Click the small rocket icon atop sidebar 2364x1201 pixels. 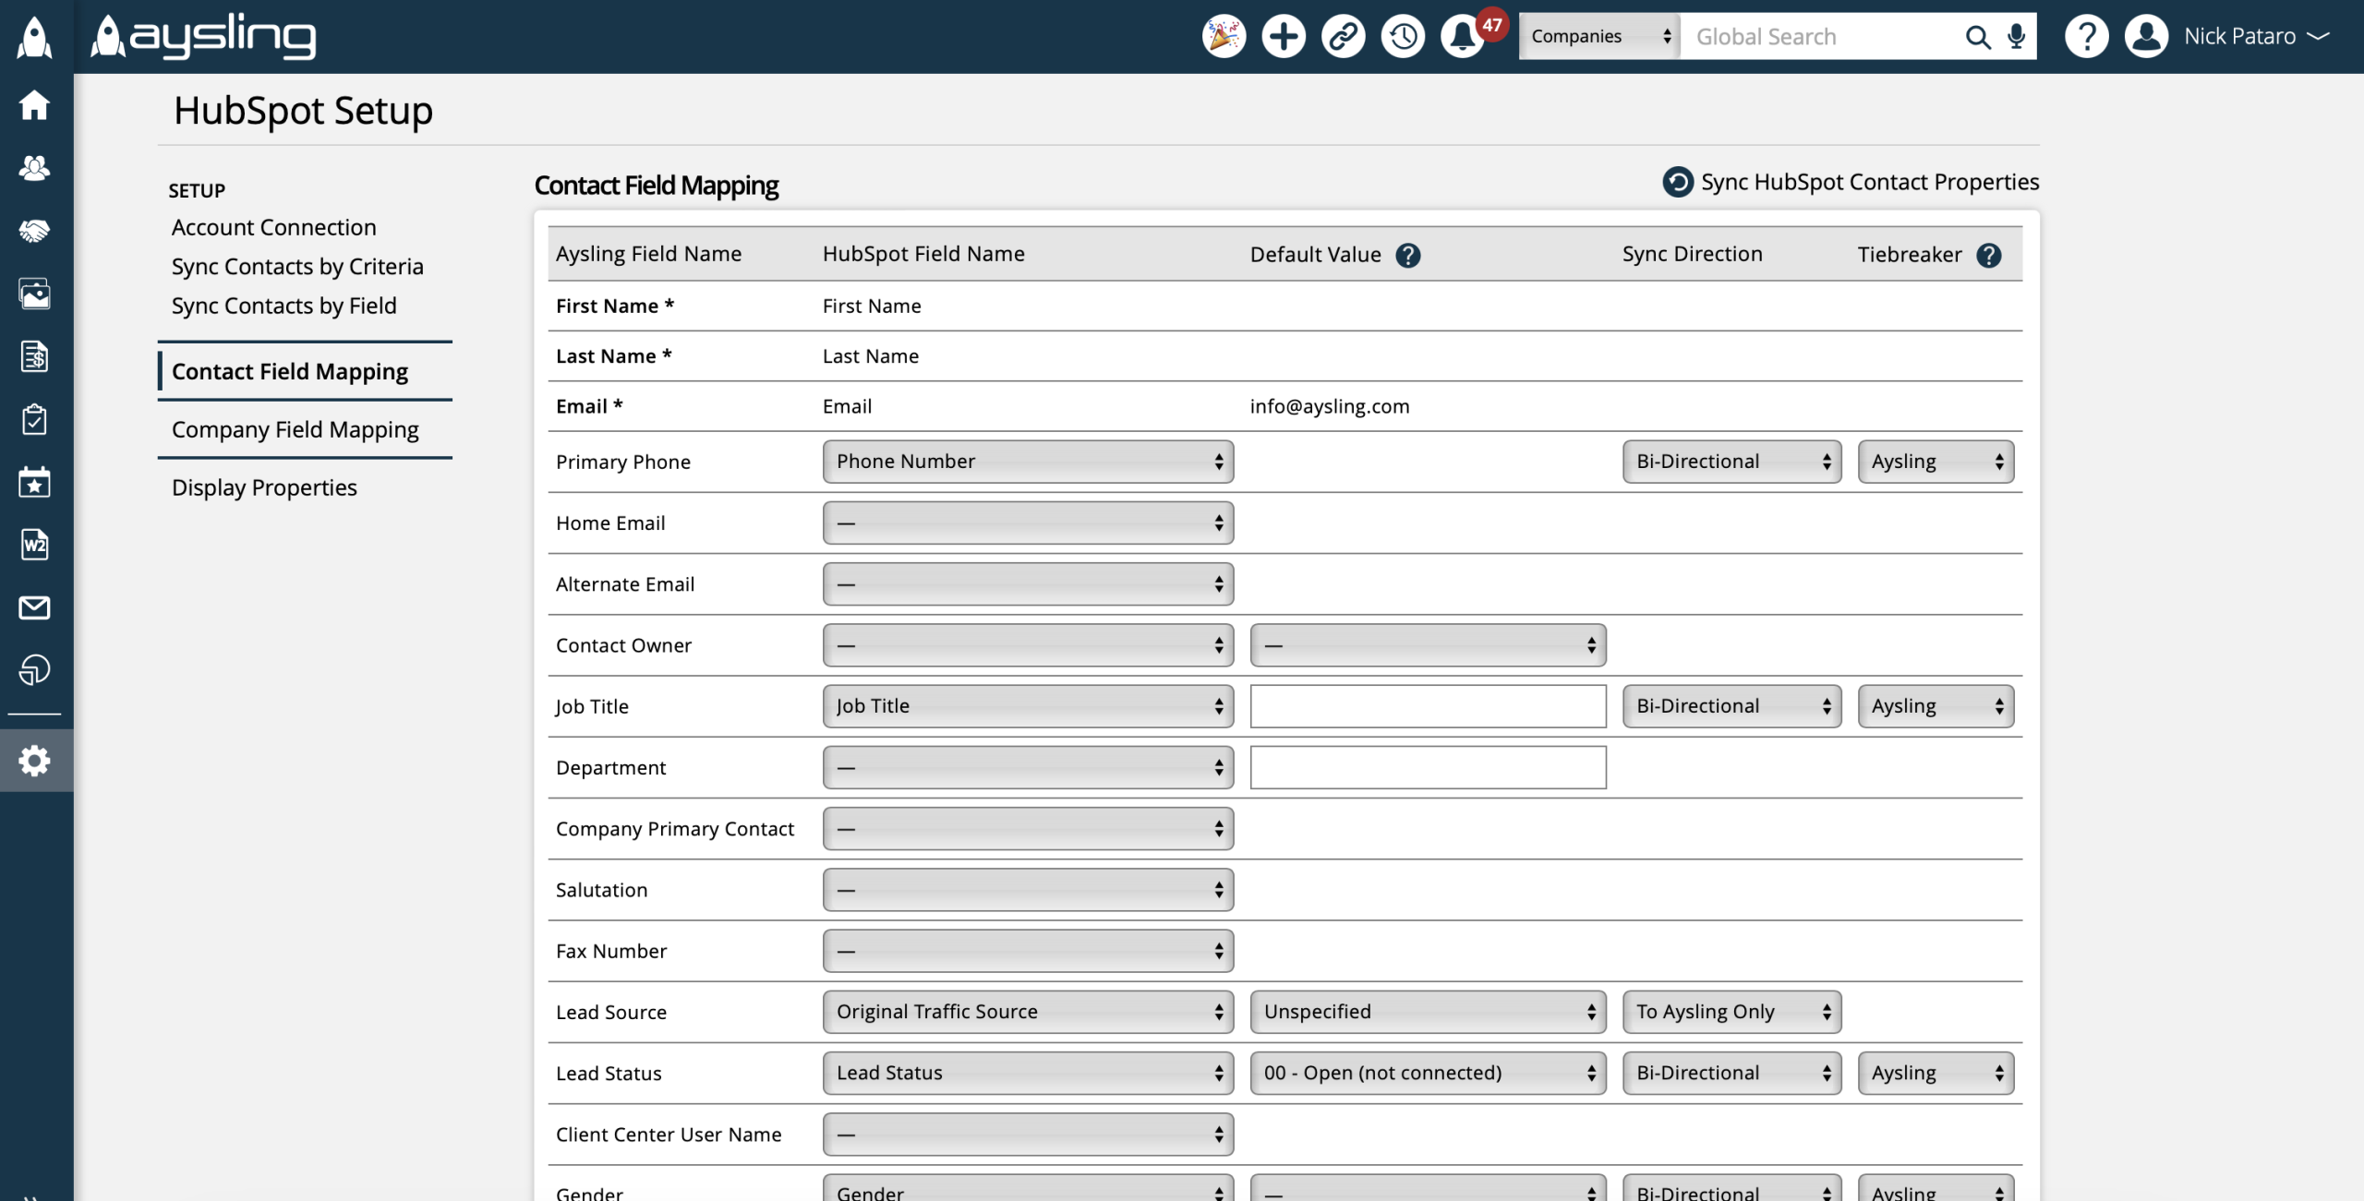coord(34,37)
